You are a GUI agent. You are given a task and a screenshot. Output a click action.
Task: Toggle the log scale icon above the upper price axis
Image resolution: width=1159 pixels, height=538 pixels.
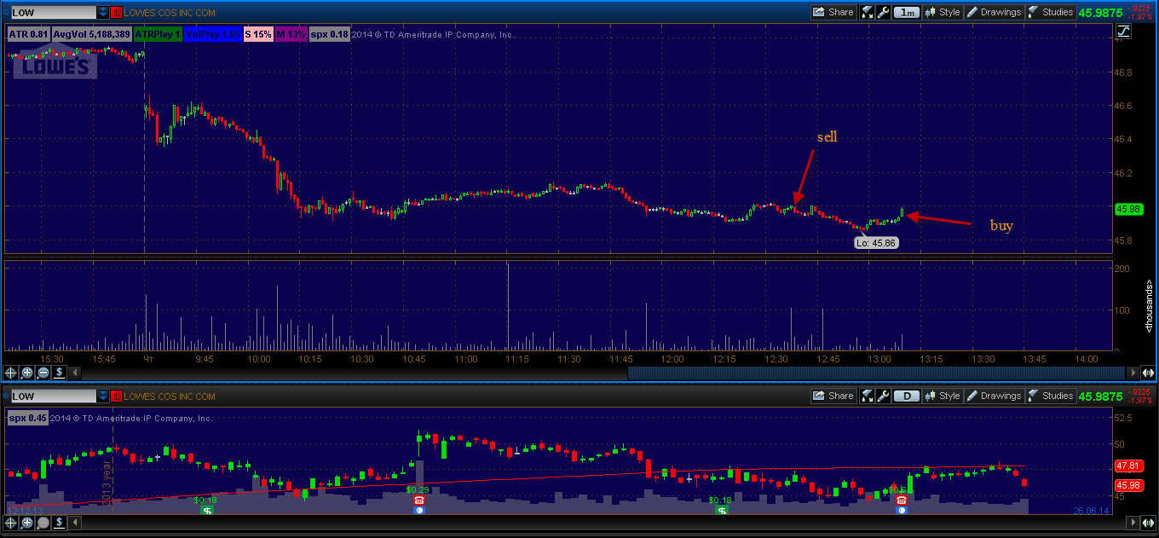[1123, 32]
